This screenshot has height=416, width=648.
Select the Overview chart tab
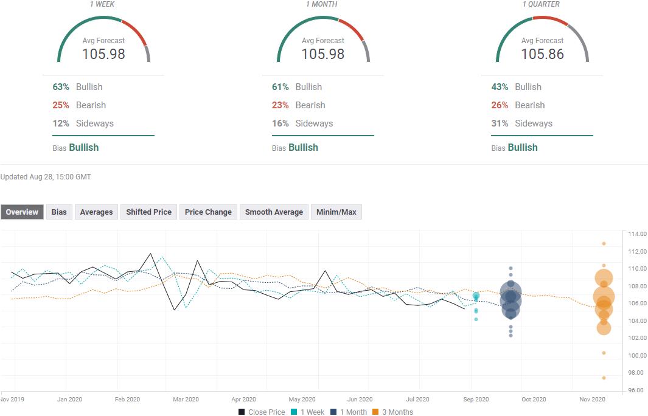coord(22,212)
